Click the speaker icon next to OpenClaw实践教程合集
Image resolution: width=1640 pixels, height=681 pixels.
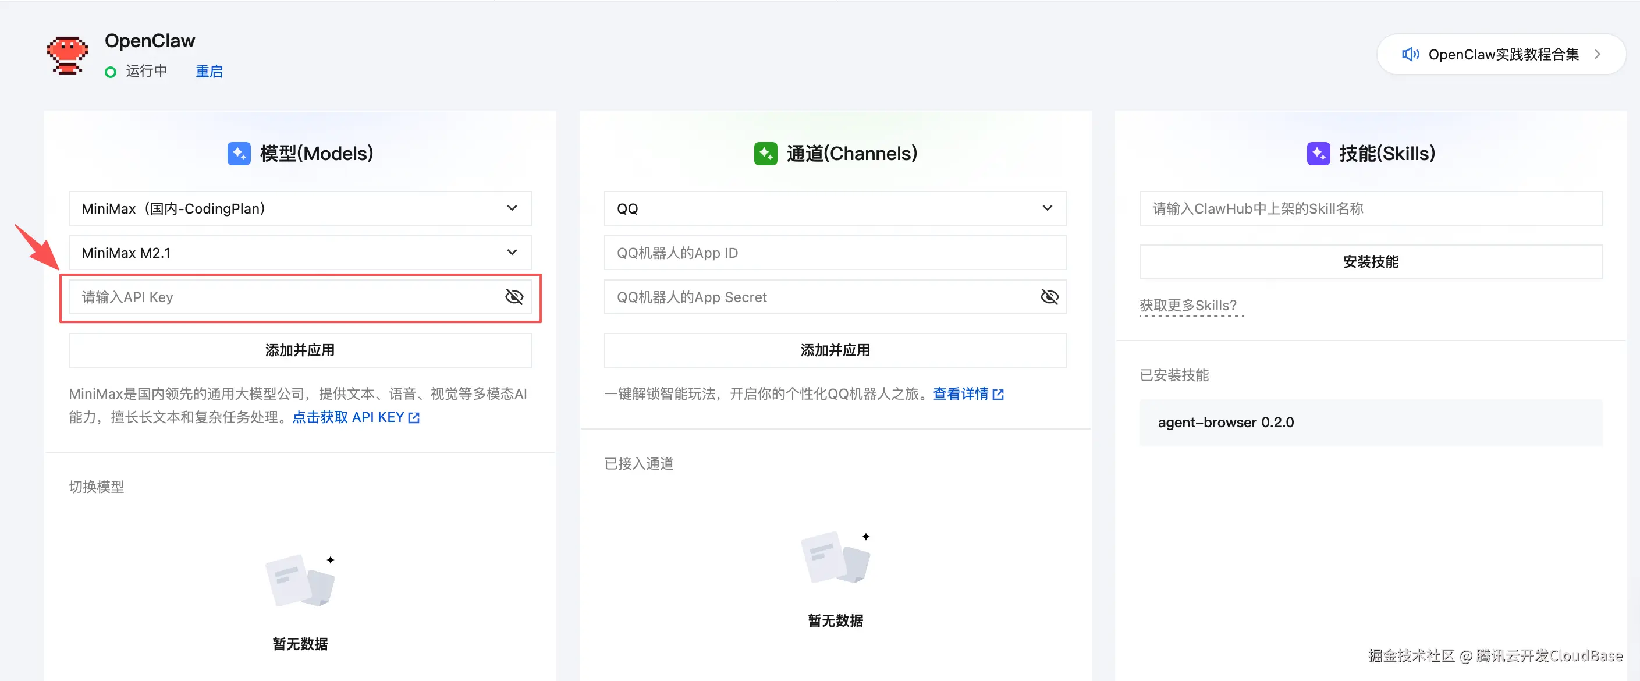pyautogui.click(x=1411, y=54)
